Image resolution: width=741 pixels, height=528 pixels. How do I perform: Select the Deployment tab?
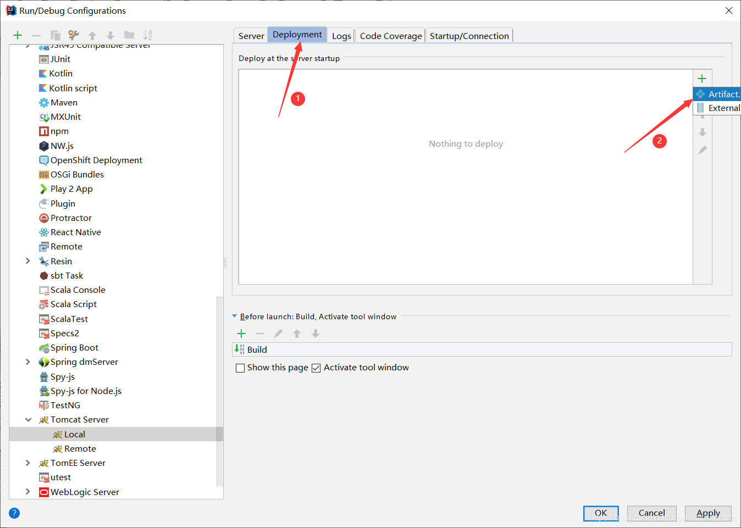(x=297, y=35)
